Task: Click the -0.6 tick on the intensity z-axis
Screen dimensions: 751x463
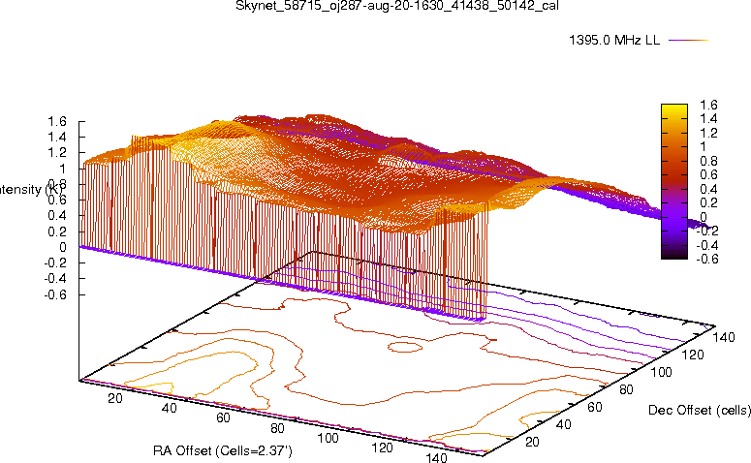Action: [x=55, y=294]
